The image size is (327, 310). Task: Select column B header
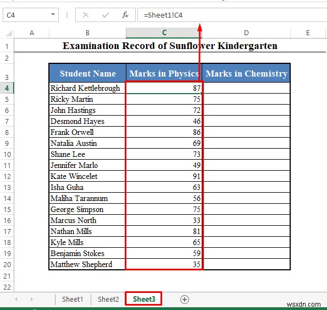coord(87,33)
